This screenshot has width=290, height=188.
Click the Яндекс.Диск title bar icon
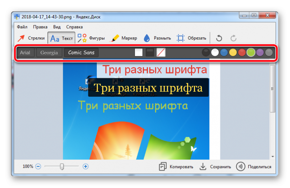click(17, 17)
